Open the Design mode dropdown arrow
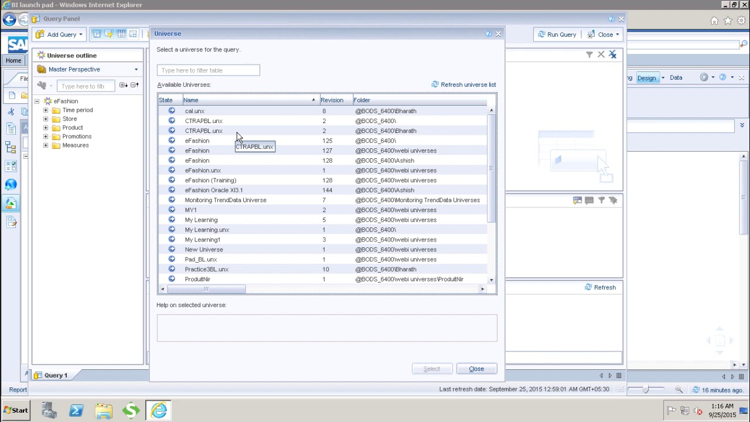The image size is (750, 422). pyautogui.click(x=663, y=78)
